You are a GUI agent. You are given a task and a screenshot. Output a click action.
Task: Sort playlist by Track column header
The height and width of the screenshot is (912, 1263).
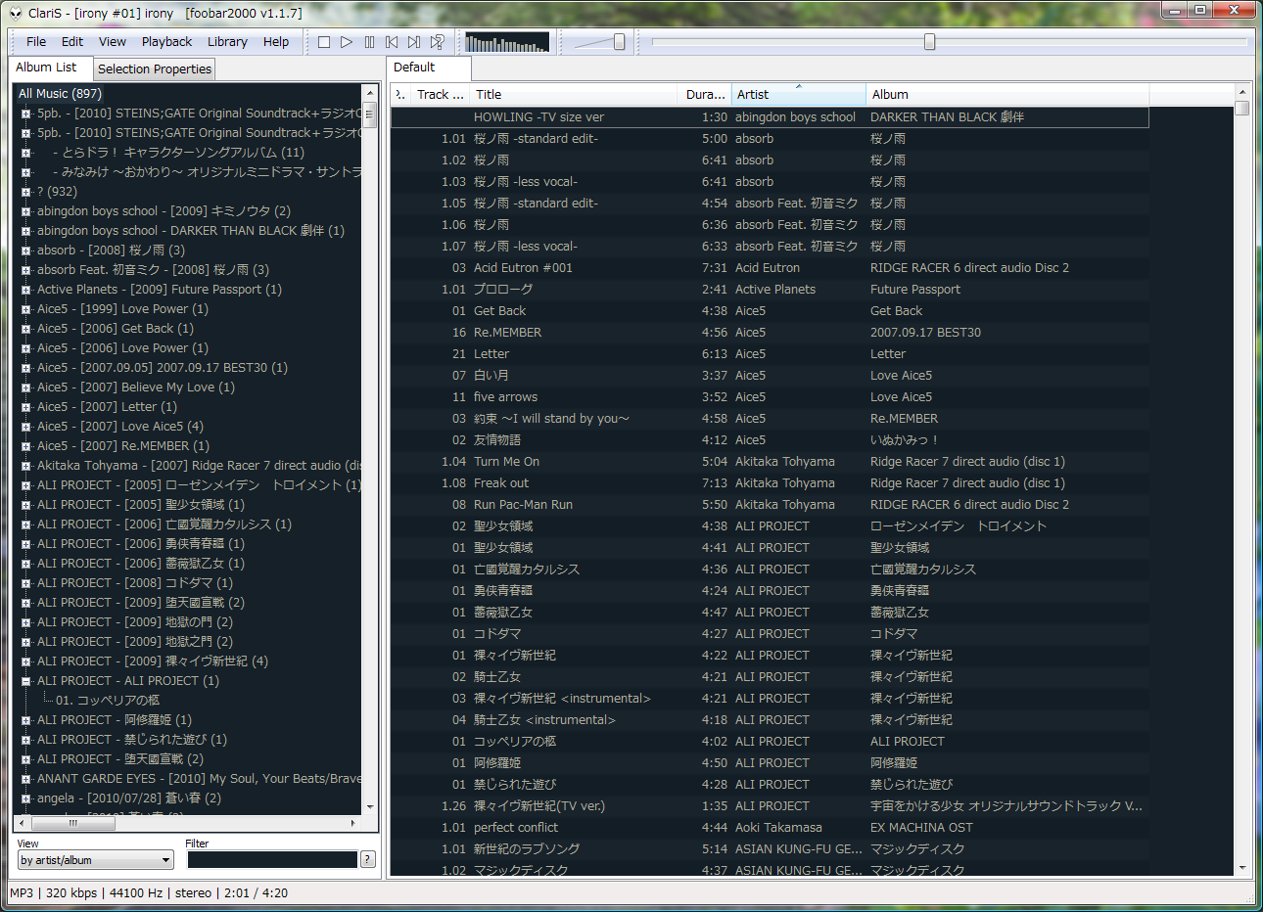(440, 95)
